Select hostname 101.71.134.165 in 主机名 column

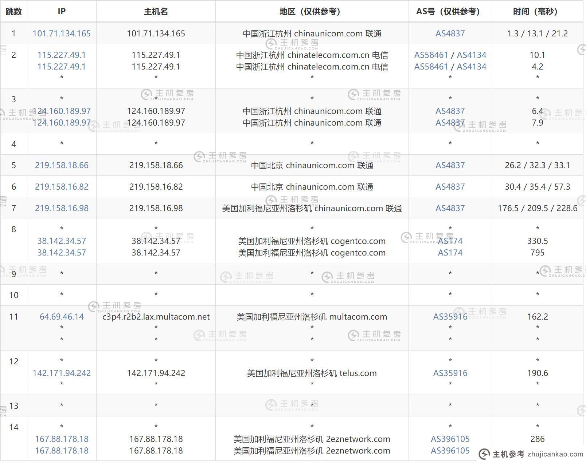(156, 33)
